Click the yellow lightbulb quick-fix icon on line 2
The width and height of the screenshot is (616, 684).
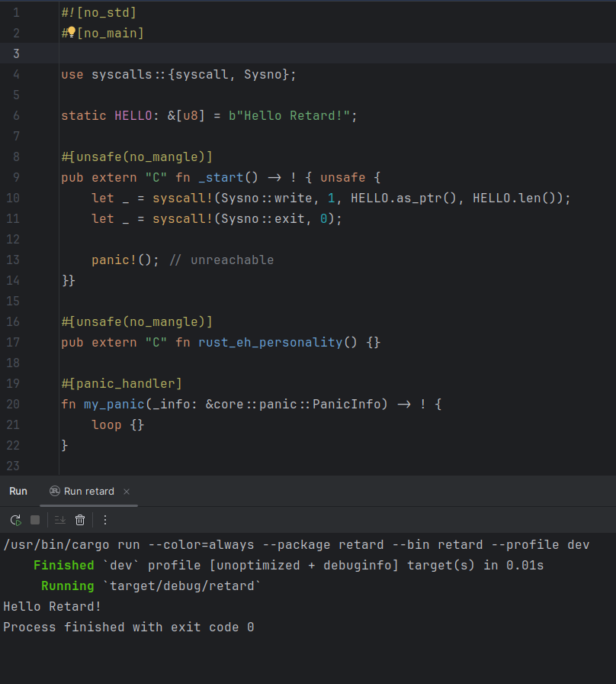coord(72,32)
